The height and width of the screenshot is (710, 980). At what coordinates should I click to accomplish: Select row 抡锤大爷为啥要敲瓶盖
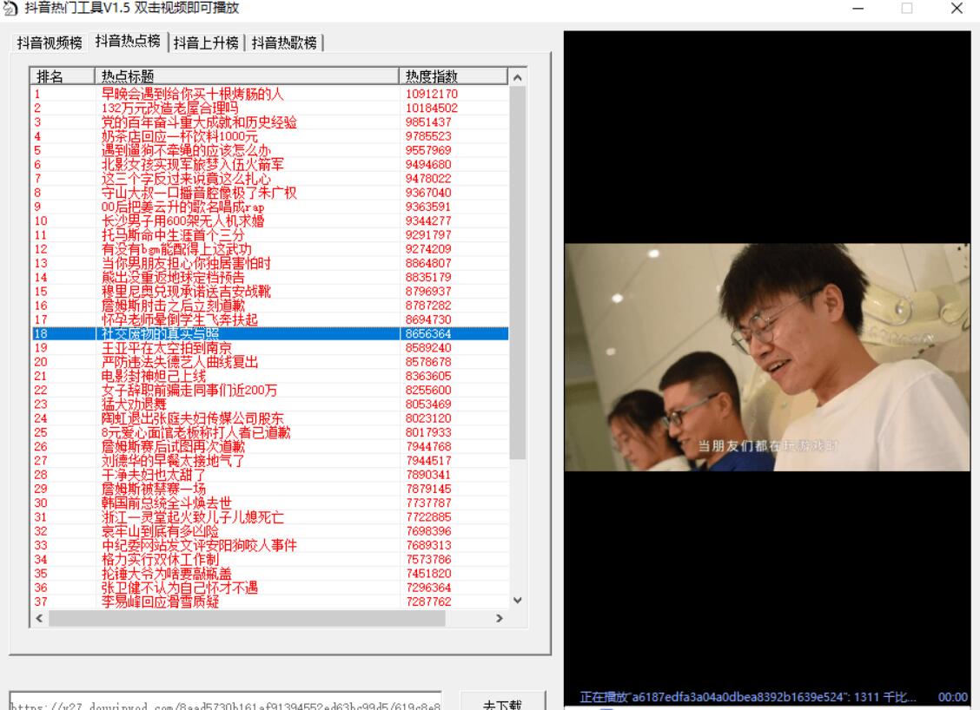(270, 574)
